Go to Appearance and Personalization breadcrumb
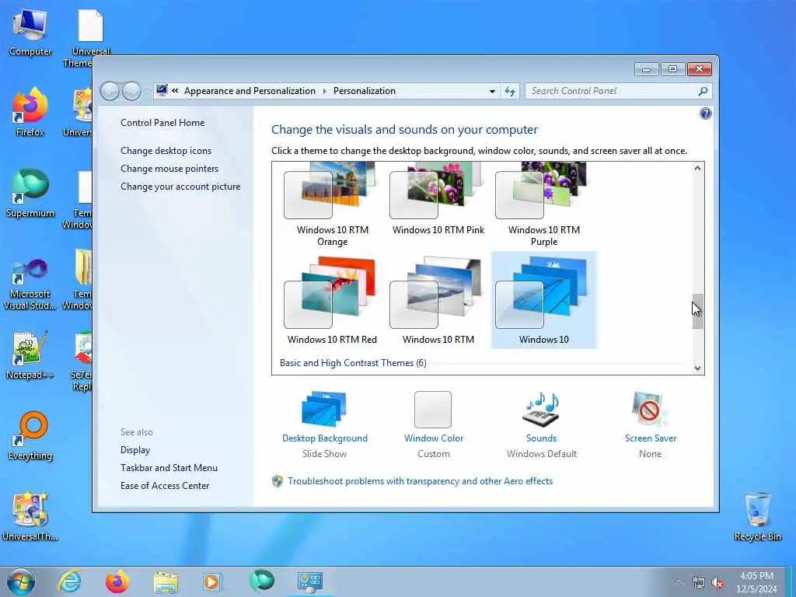Viewport: 796px width, 597px height. click(x=250, y=91)
